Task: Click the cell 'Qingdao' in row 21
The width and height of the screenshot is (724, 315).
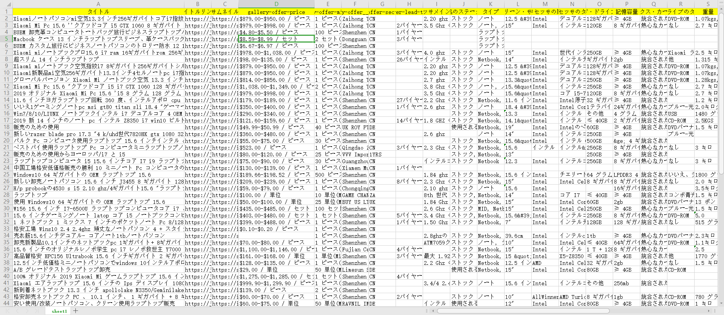Action: [x=355, y=147]
